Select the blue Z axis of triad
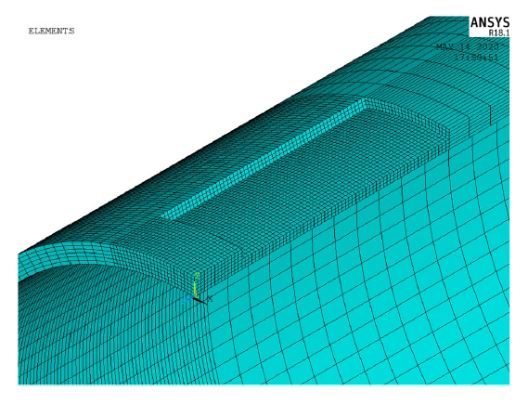The height and width of the screenshot is (404, 528). tap(188, 299)
